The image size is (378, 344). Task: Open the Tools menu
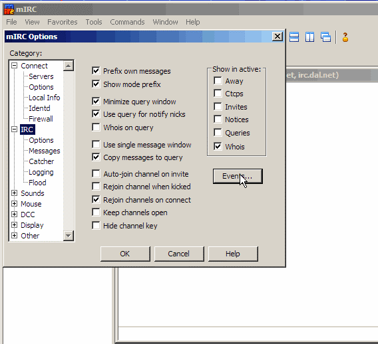click(94, 22)
